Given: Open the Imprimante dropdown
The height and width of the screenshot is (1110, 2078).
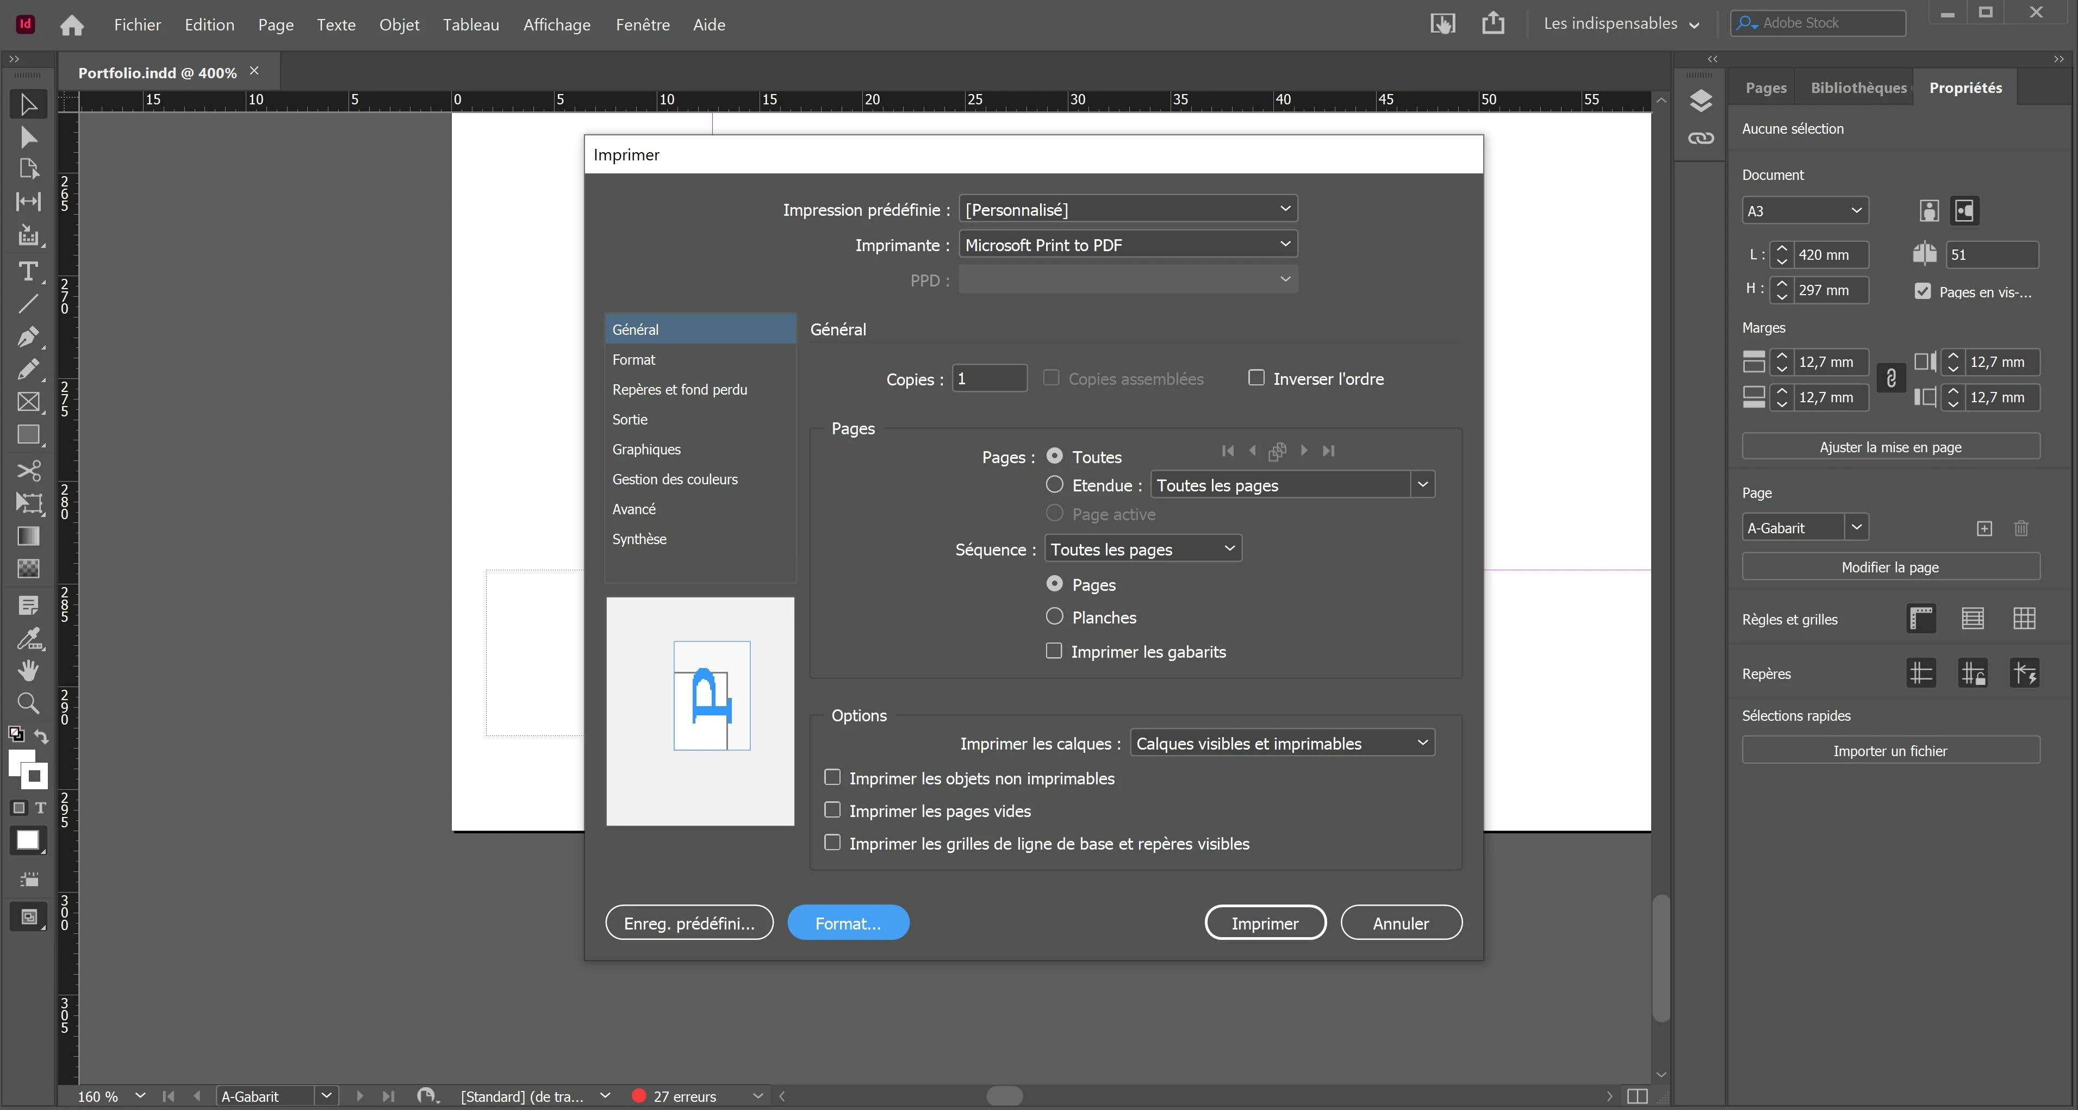Looking at the screenshot, I should coord(1127,245).
